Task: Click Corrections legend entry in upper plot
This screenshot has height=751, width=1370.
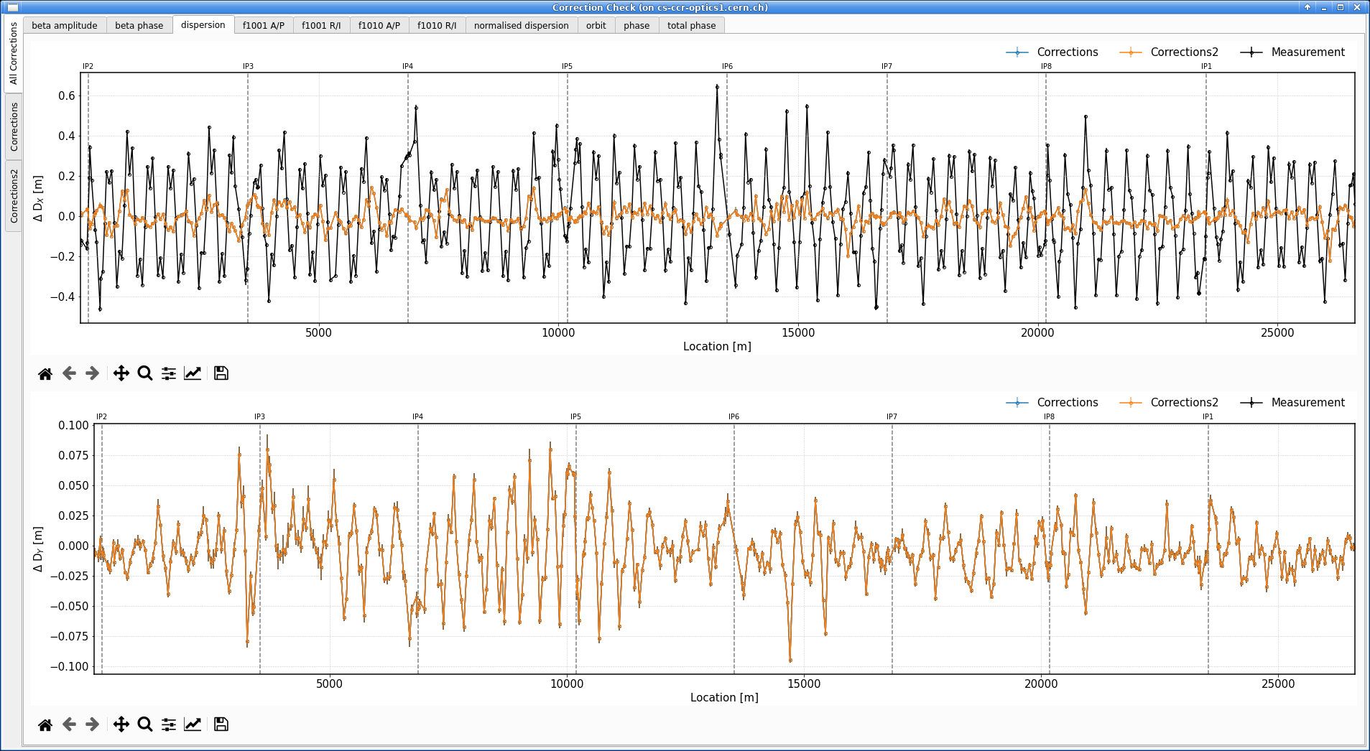Action: (1052, 52)
